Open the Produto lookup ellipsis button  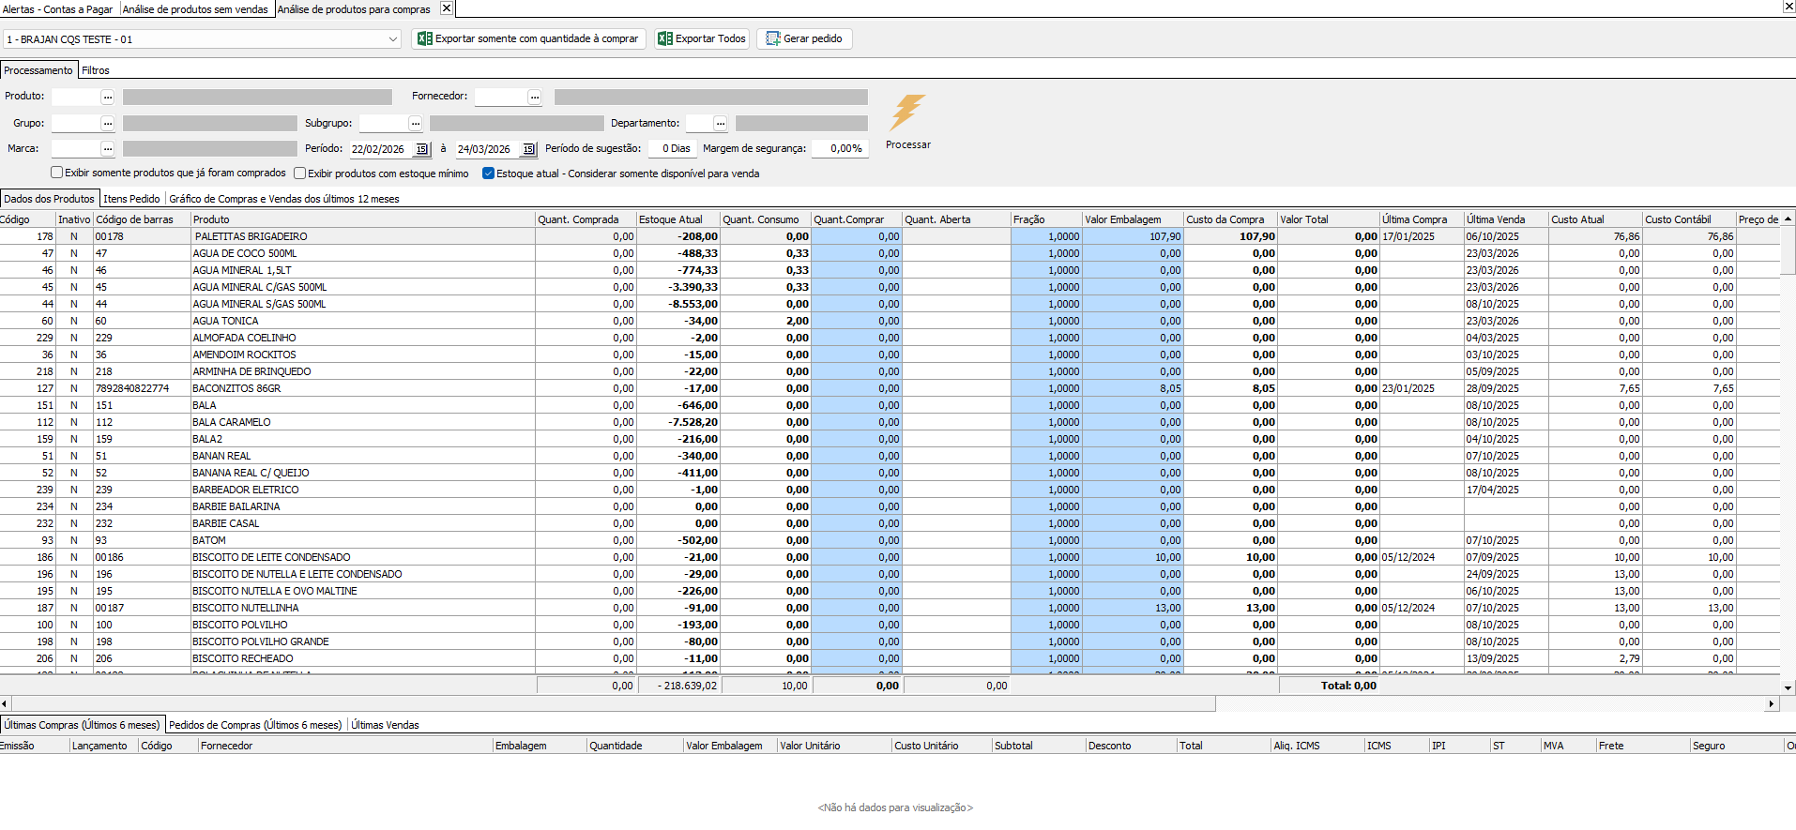[x=108, y=97]
